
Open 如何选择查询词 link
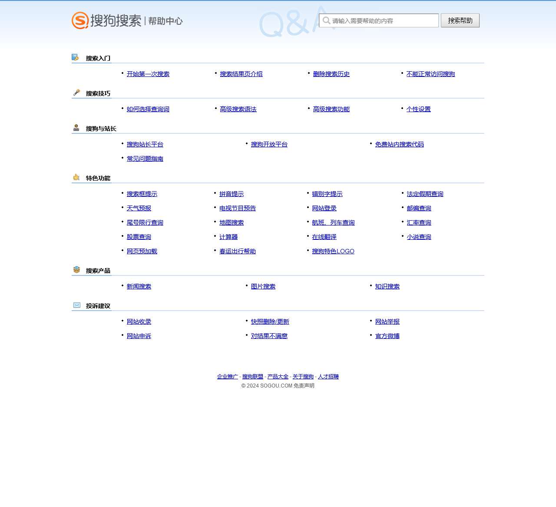click(x=148, y=109)
